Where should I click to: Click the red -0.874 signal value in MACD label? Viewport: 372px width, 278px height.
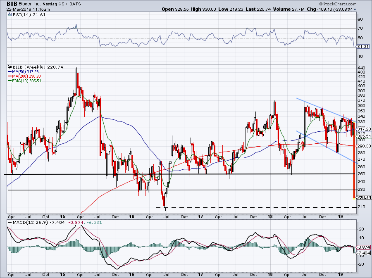75,223
